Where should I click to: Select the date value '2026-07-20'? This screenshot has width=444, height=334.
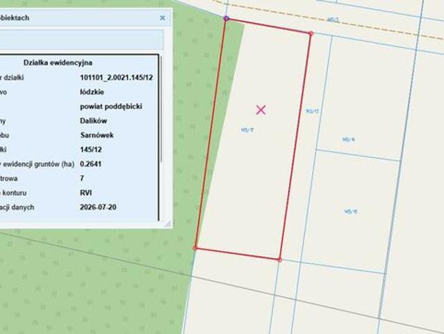[x=98, y=207]
